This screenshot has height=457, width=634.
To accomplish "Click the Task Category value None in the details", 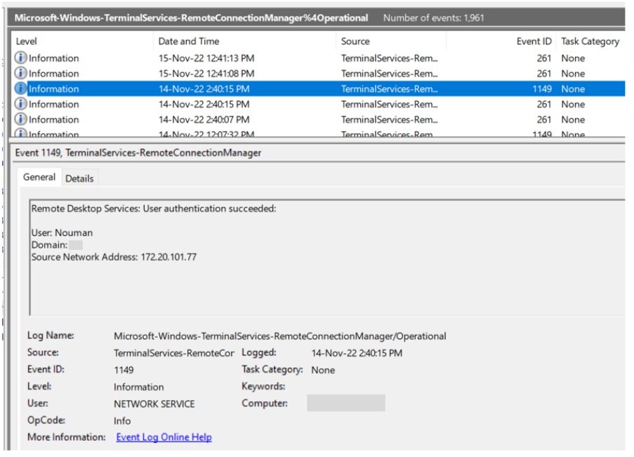I will [x=323, y=370].
